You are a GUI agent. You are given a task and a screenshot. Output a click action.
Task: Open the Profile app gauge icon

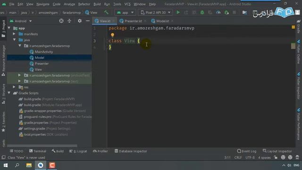pyautogui.click(x=218, y=13)
